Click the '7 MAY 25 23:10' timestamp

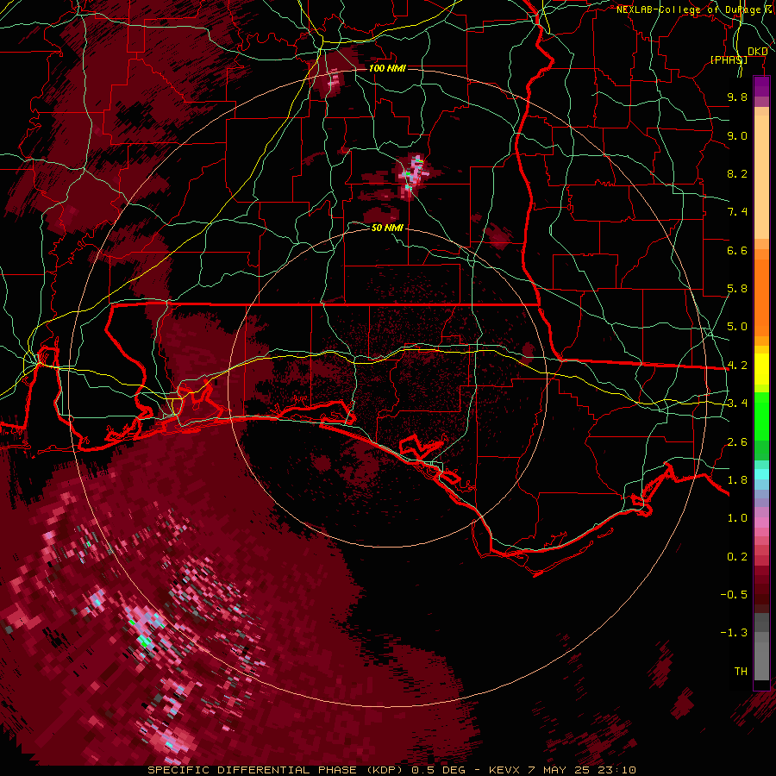(583, 770)
